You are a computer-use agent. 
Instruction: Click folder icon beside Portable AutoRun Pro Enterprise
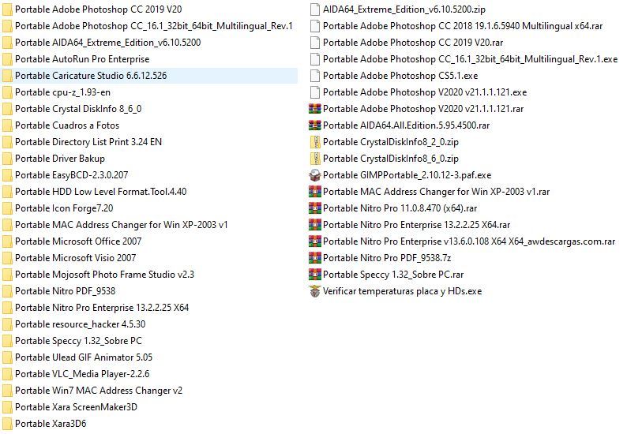click(x=7, y=59)
